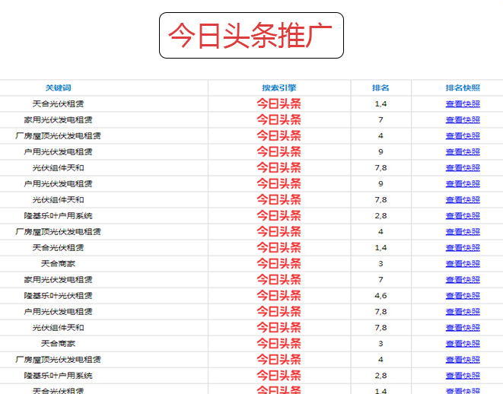Select the first 天合商家 keyword cell
Viewport: 503px width, 394px height.
[x=58, y=264]
